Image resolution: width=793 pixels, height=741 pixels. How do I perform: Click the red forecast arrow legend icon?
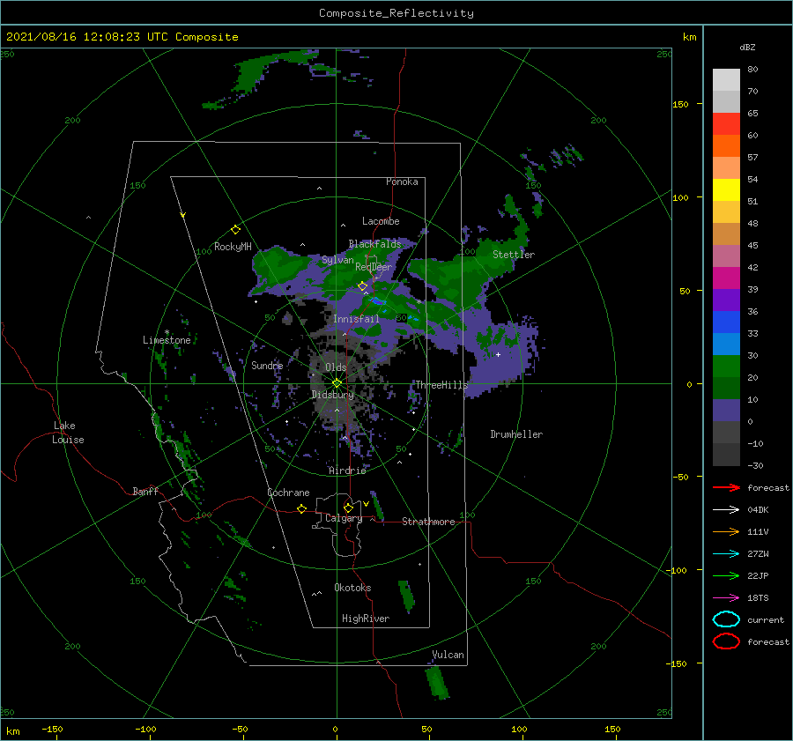726,487
